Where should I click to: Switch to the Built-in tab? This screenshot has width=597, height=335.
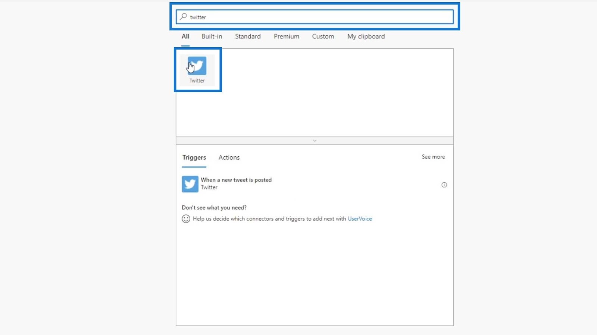click(x=212, y=36)
